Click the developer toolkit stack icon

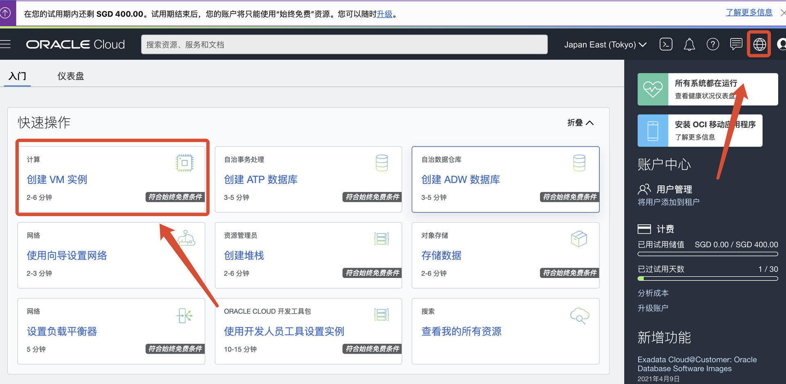point(382,314)
